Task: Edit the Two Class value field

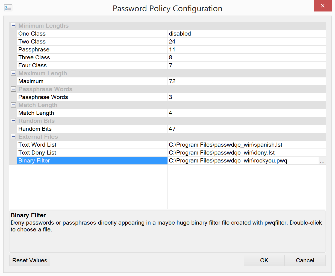Action: [246, 42]
